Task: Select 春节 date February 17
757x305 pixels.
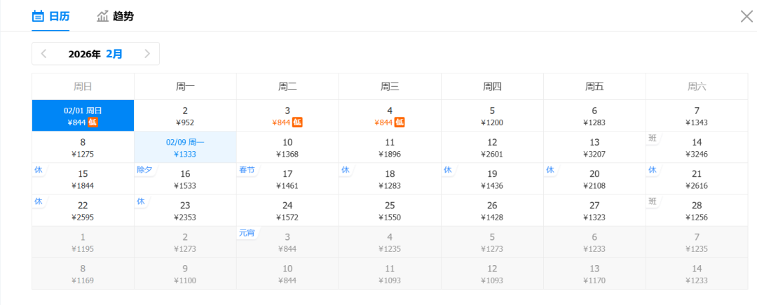Action: pyautogui.click(x=287, y=179)
